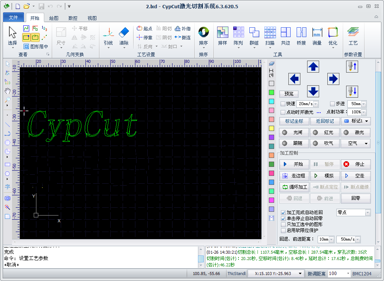Click the 测量 measure tool icon

tap(317, 33)
